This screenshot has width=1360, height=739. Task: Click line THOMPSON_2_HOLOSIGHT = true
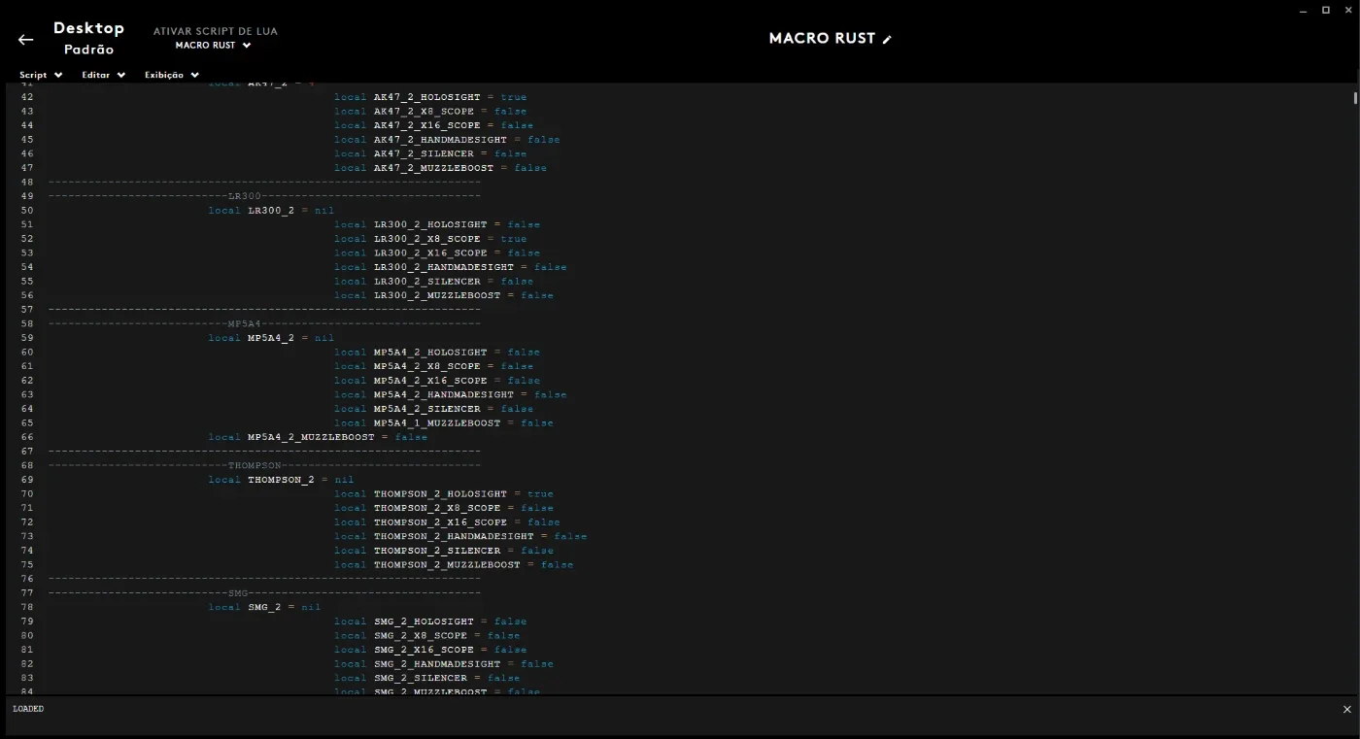(444, 494)
